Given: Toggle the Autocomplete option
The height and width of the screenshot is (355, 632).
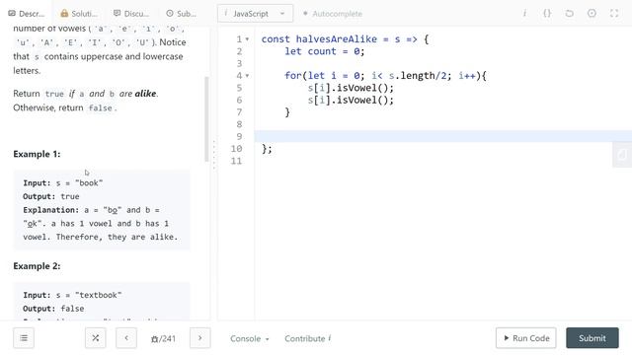Looking at the screenshot, I should pyautogui.click(x=333, y=14).
